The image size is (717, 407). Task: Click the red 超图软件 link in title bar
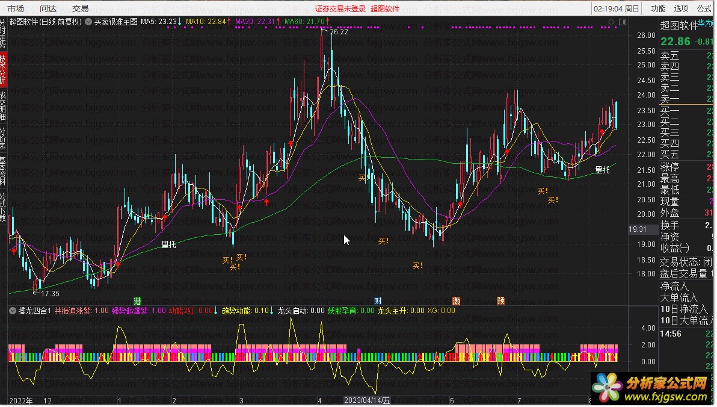coord(384,8)
